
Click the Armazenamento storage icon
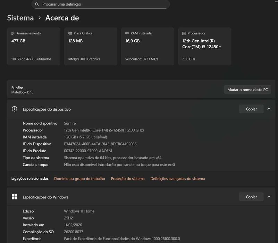click(x=13, y=33)
